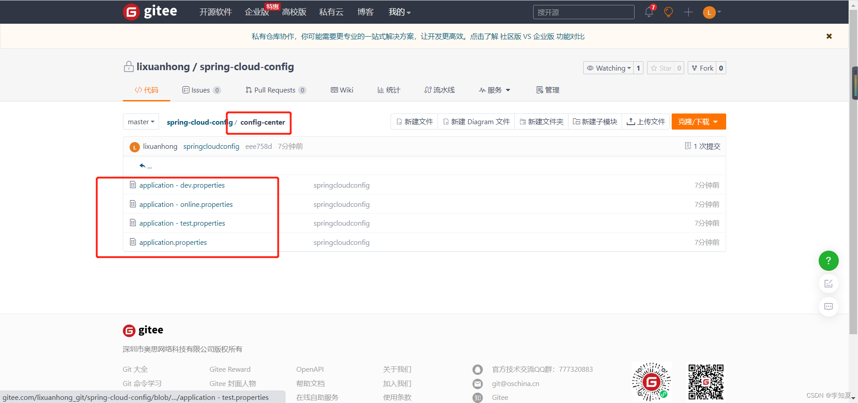
Task: Switch to the 流水线 tab
Action: tap(440, 90)
